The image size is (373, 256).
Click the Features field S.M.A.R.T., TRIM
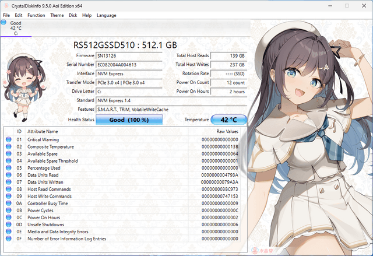(171, 110)
